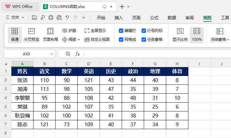Click the header cell 体育
This screenshot has height=138, width=231.
point(177,72)
